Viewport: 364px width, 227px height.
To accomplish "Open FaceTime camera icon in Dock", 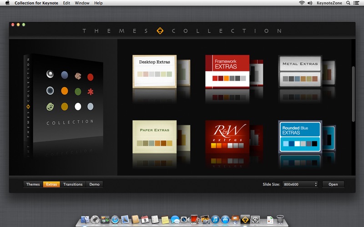I will click(x=185, y=219).
